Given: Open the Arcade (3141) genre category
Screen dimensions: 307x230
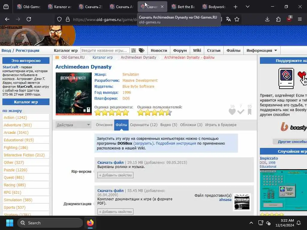Looking at the screenshot, I should pos(16,133).
